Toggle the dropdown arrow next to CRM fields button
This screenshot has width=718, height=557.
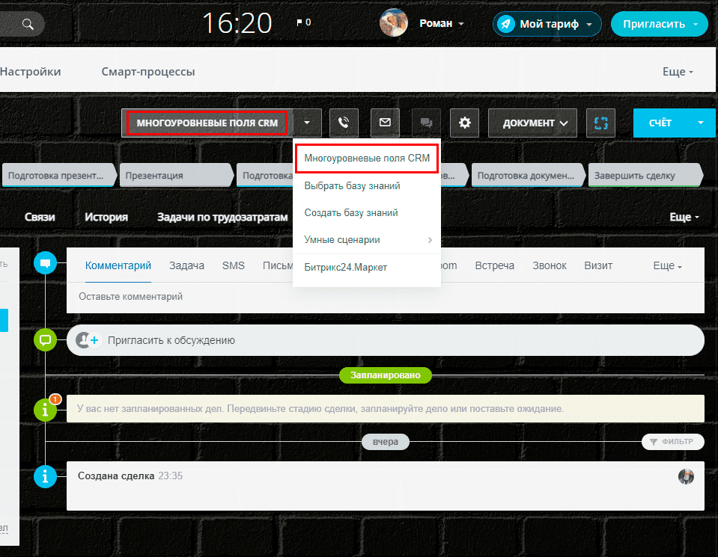coord(307,123)
